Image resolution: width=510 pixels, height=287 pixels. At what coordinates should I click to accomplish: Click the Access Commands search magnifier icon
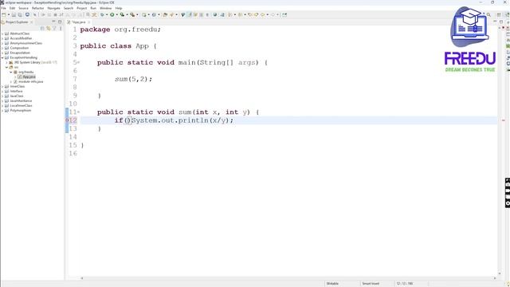[x=488, y=14]
